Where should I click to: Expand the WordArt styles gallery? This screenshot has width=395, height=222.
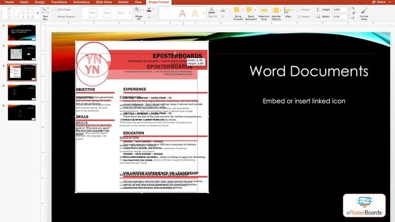coord(204,13)
